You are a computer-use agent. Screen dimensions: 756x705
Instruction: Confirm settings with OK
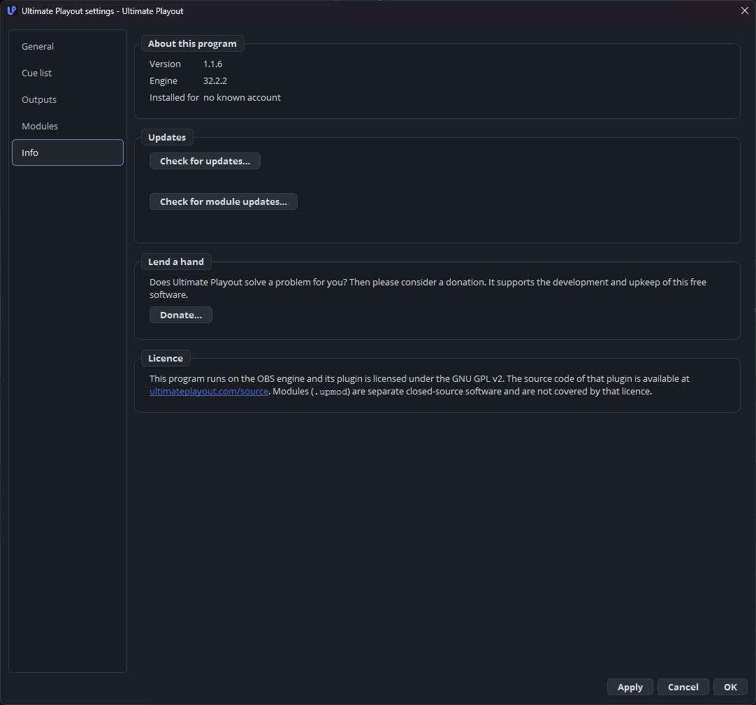click(x=730, y=687)
